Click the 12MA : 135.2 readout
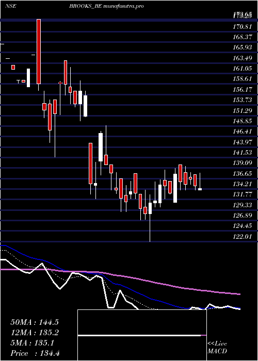This screenshot has height=361, width=258. point(35,333)
